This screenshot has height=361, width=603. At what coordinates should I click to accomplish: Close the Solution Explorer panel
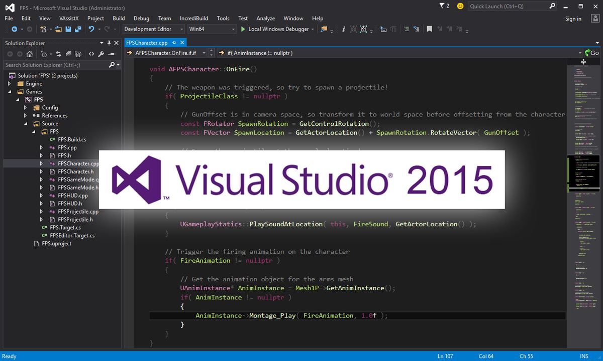pyautogui.click(x=117, y=43)
